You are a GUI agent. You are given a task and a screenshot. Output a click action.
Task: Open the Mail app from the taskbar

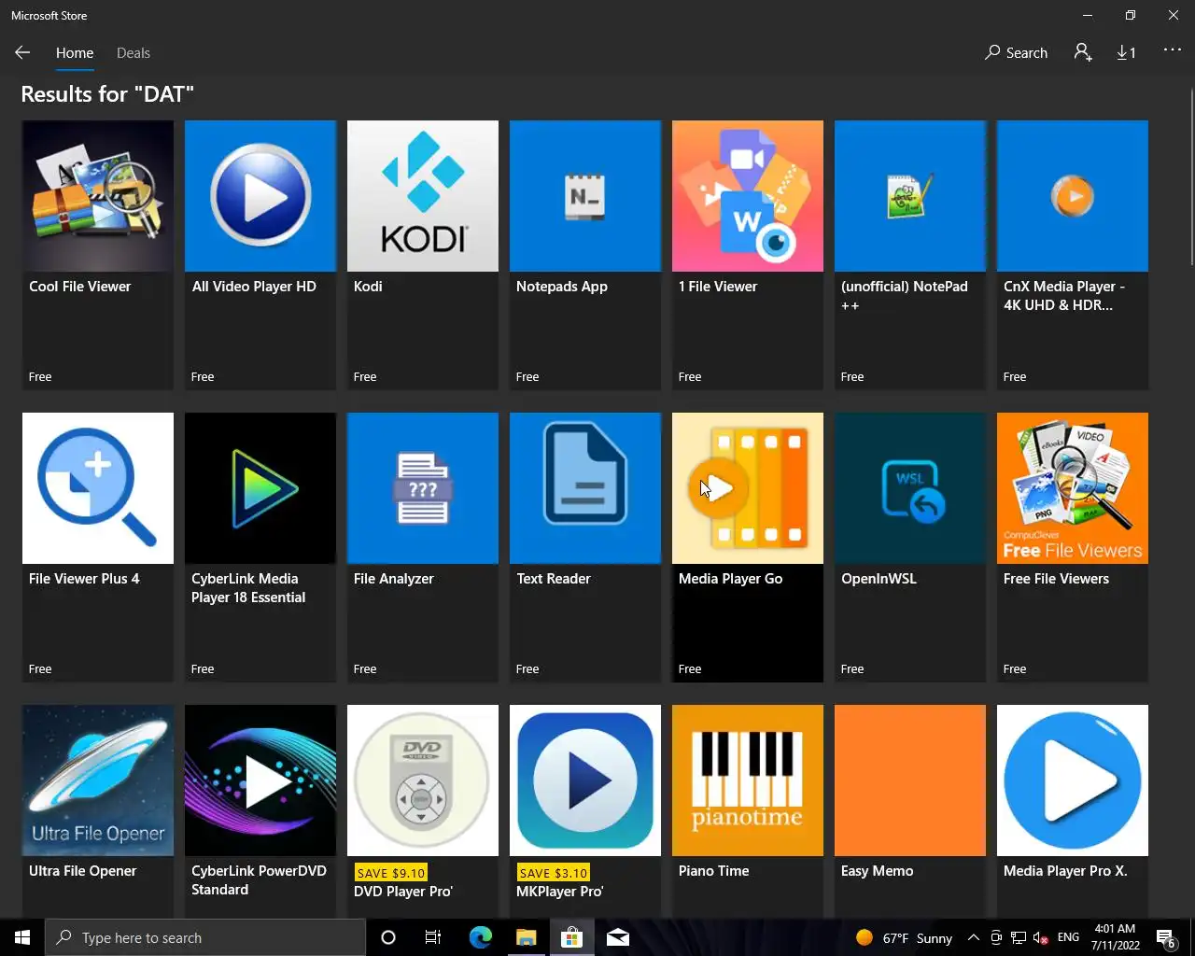coord(618,937)
